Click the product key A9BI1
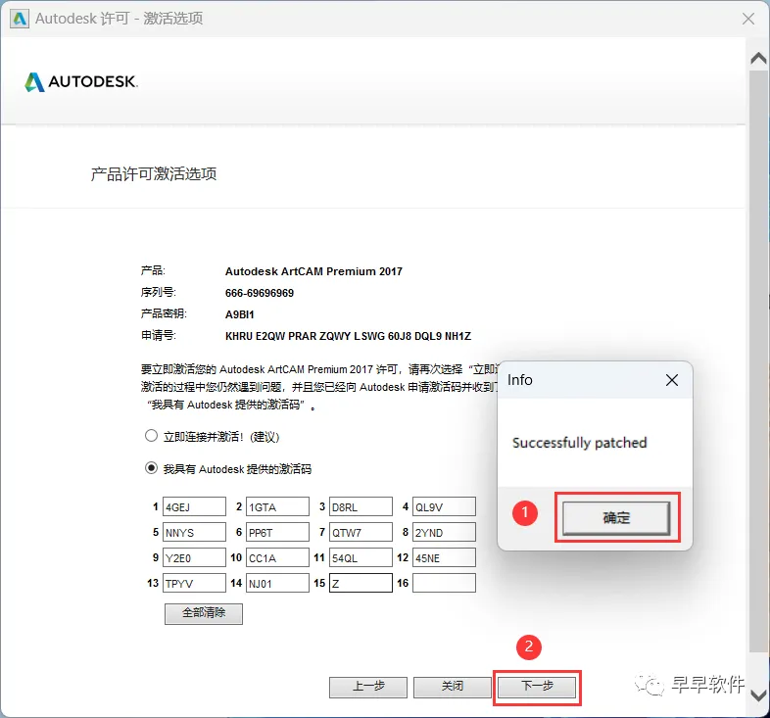 click(240, 314)
